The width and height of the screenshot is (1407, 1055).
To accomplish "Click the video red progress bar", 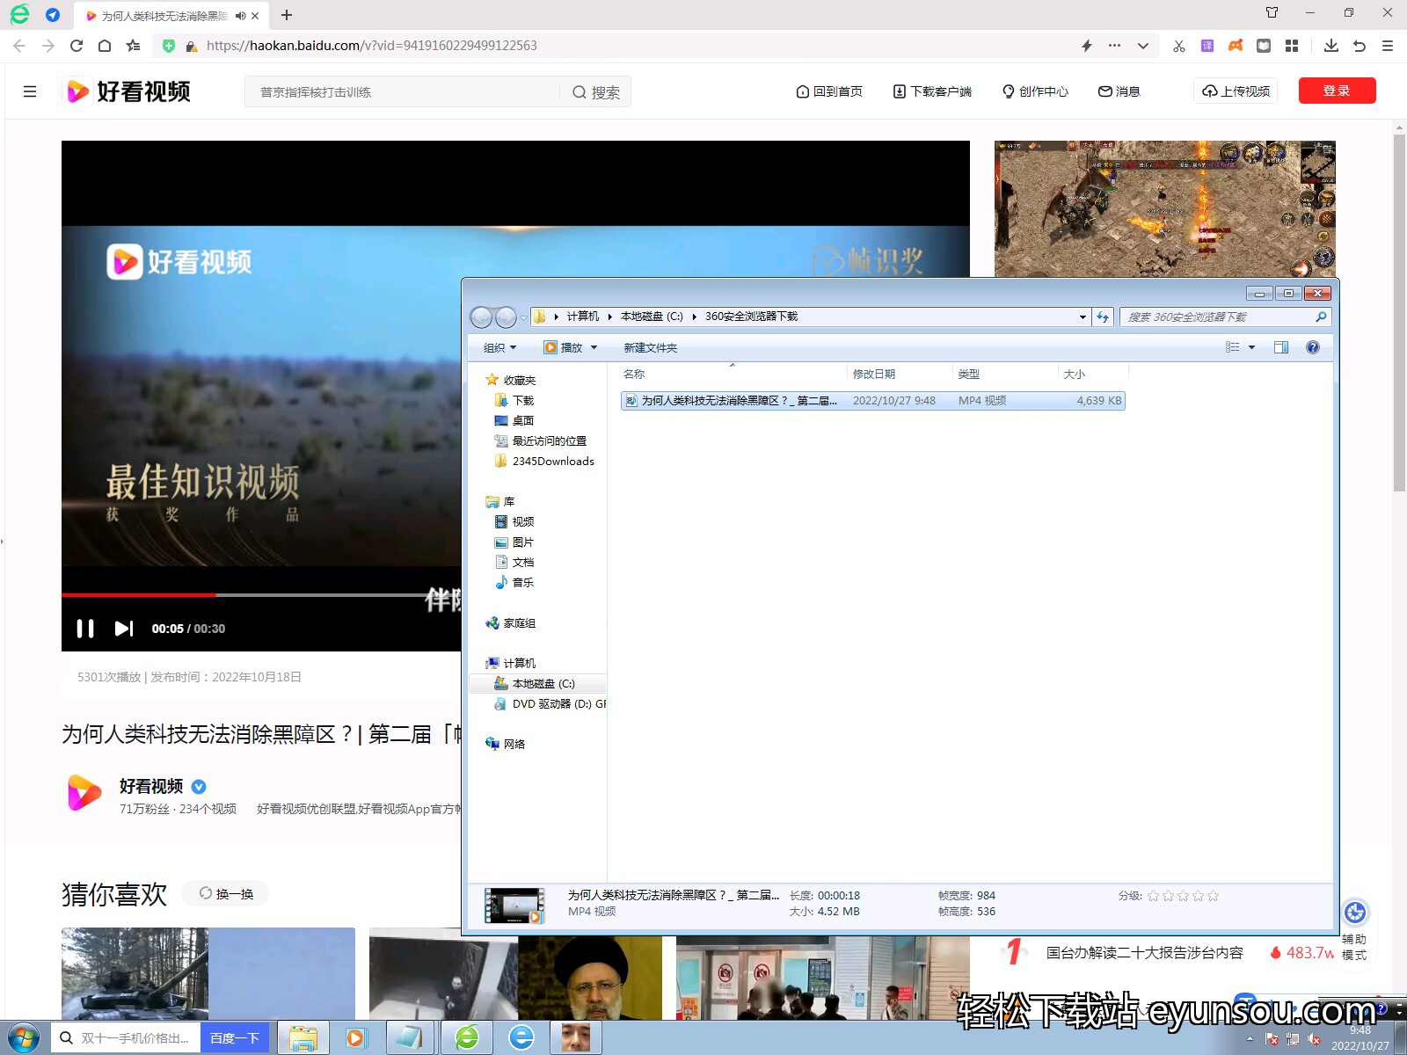I will 138,595.
